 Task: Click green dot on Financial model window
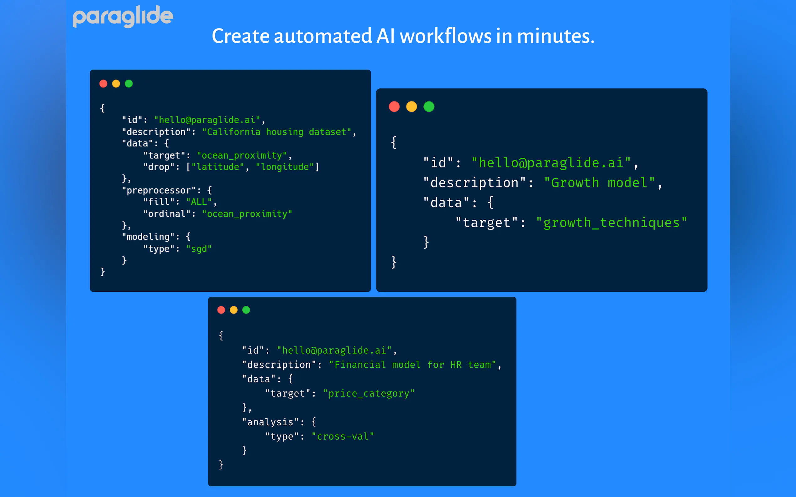pos(246,310)
